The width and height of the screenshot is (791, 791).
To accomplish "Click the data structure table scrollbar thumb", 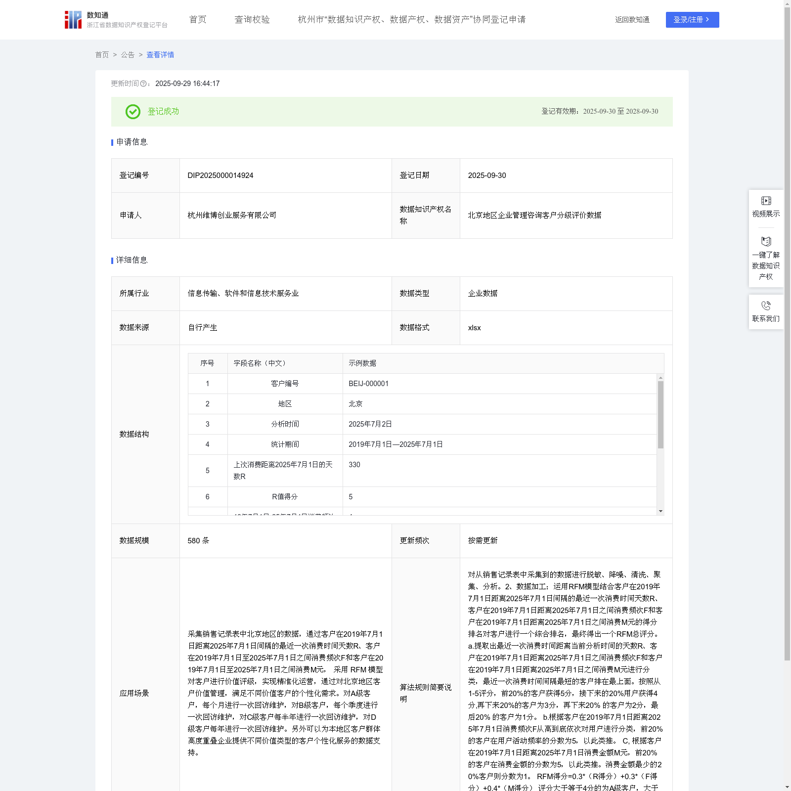I will click(660, 415).
